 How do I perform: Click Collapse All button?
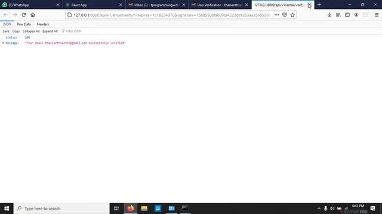point(31,32)
